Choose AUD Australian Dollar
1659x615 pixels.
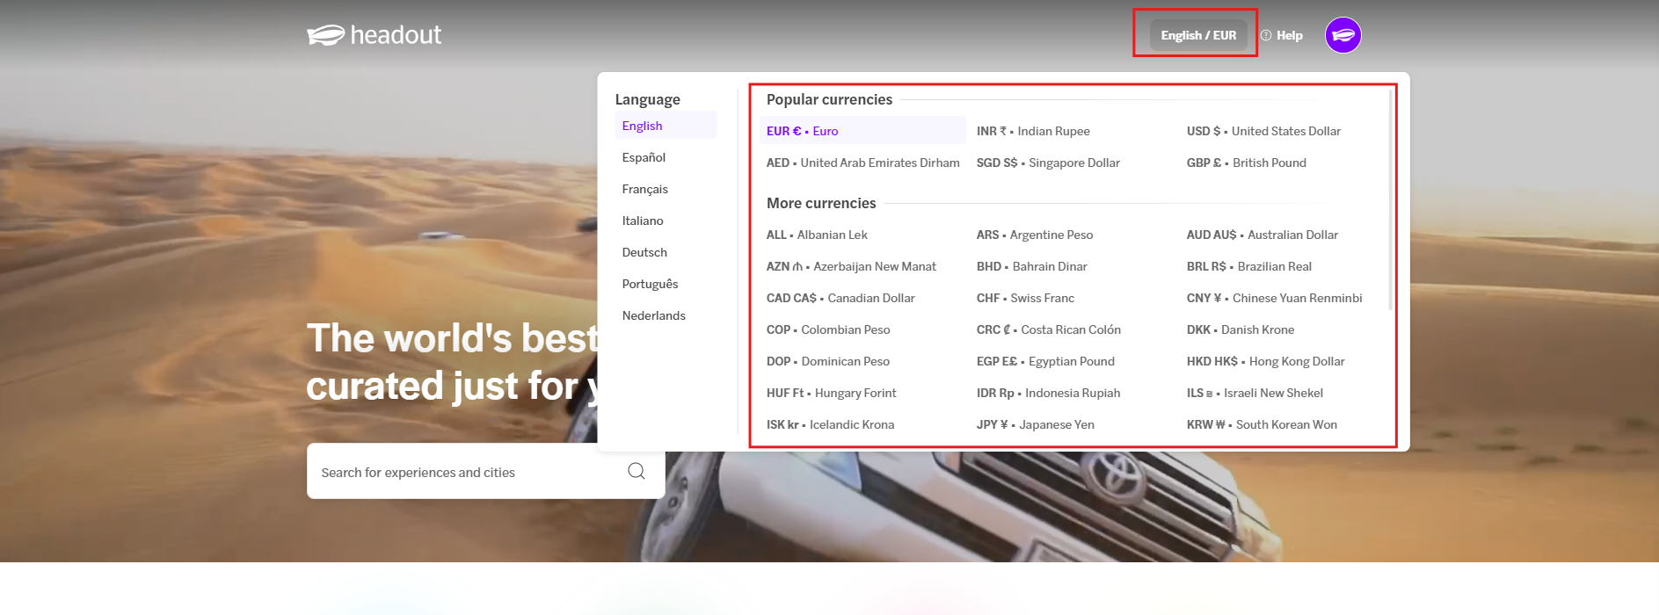(x=1262, y=235)
